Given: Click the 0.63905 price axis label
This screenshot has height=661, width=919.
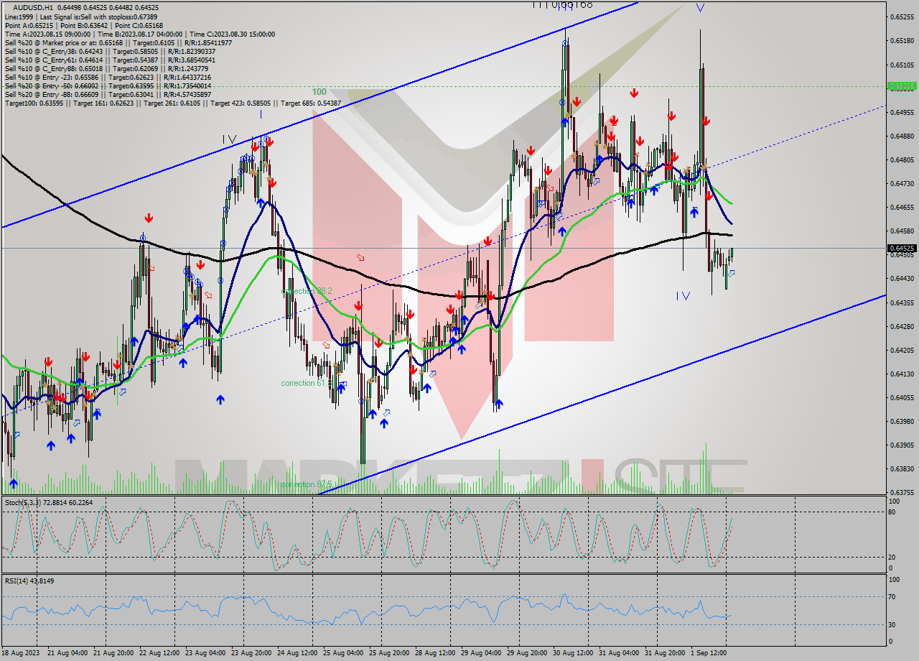Looking at the screenshot, I should (902, 445).
